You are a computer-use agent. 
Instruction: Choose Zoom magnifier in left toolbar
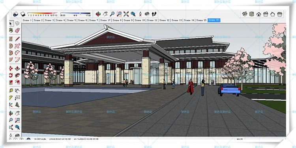[11, 120]
